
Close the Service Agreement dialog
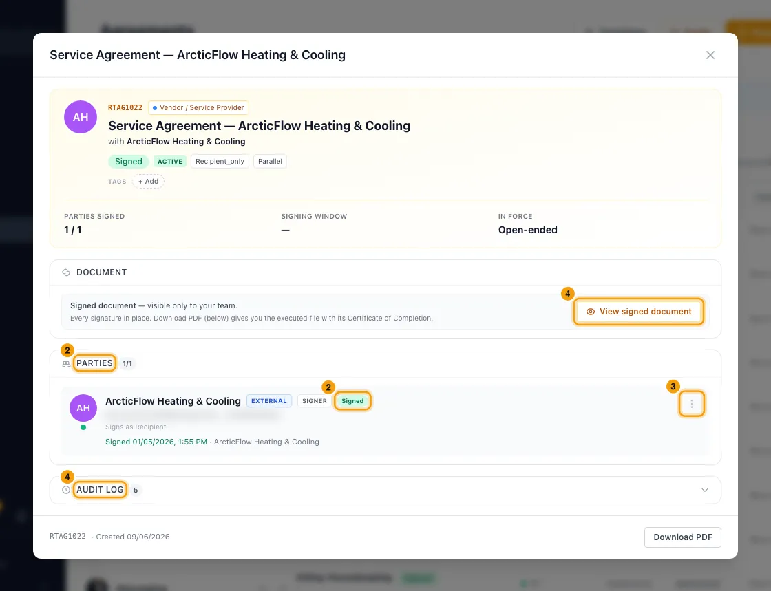[x=710, y=55]
